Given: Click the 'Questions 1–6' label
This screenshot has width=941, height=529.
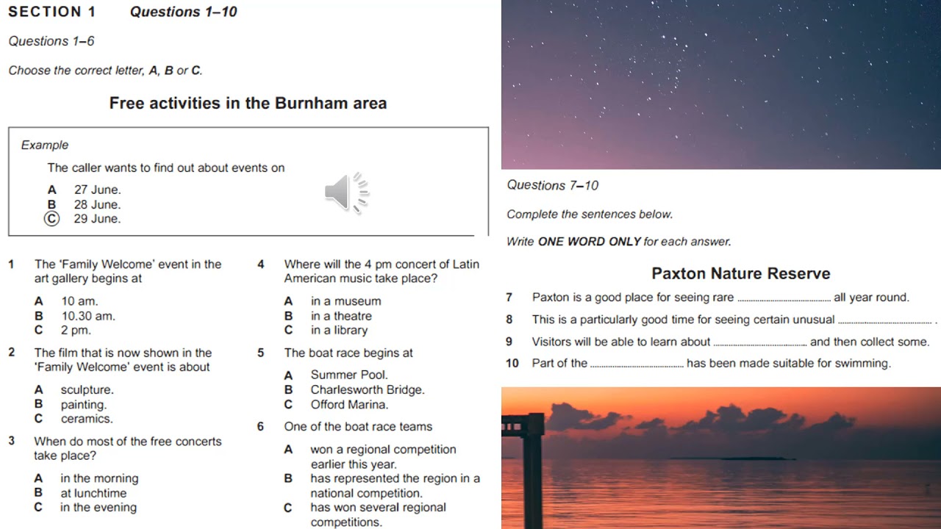Looking at the screenshot, I should (x=51, y=42).
